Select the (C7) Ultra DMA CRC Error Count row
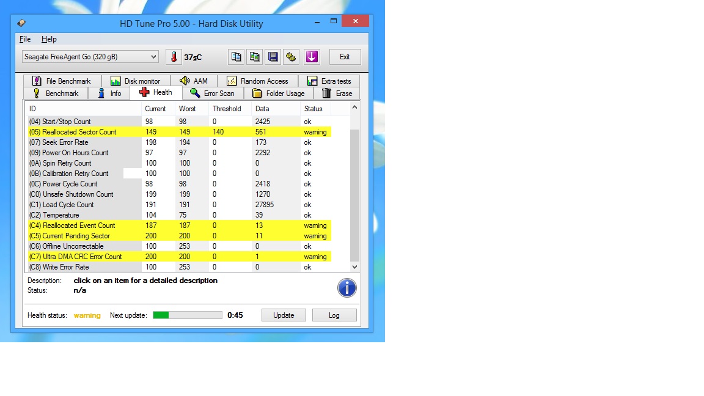 tap(180, 257)
